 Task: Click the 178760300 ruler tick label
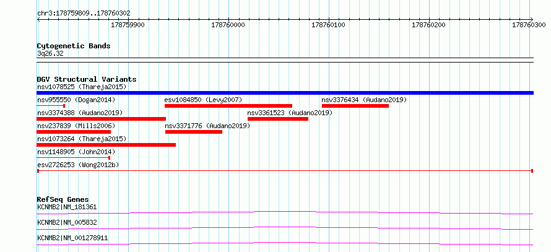point(529,25)
